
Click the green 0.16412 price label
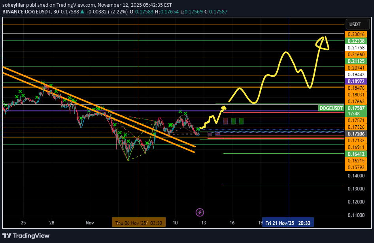[x=356, y=154]
